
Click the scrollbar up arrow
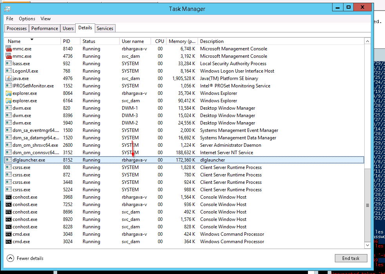(367, 41)
